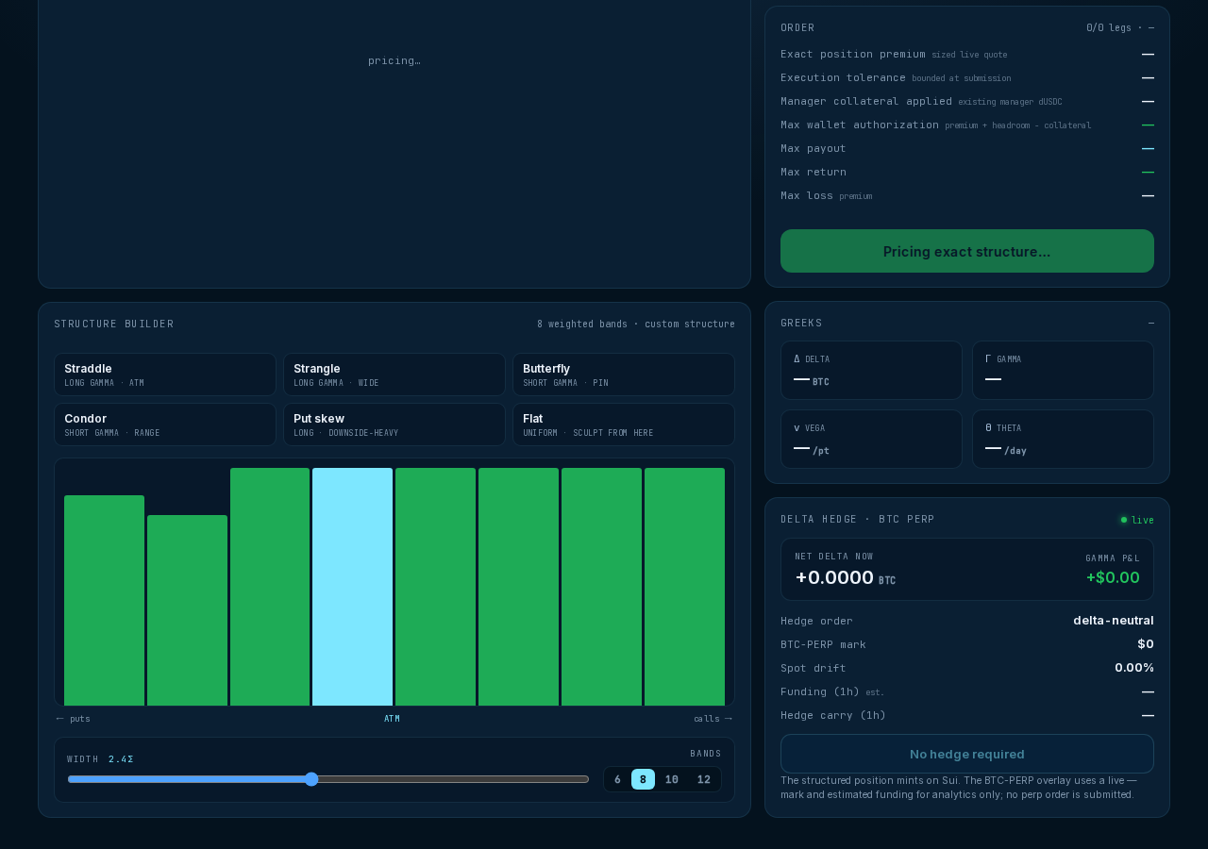The image size is (1208, 849).
Task: Click the "ATM" axis label
Action: pos(392,719)
